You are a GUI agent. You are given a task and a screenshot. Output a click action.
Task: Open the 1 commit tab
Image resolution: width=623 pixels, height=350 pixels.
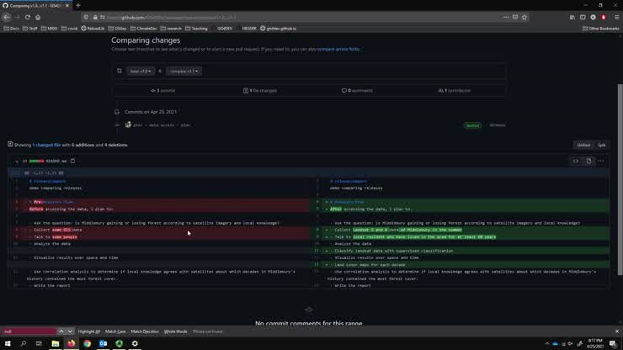tap(162, 91)
